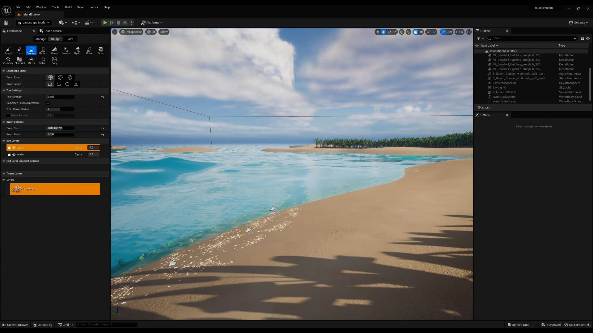Pick the Hydro erosion tool

click(x=78, y=51)
